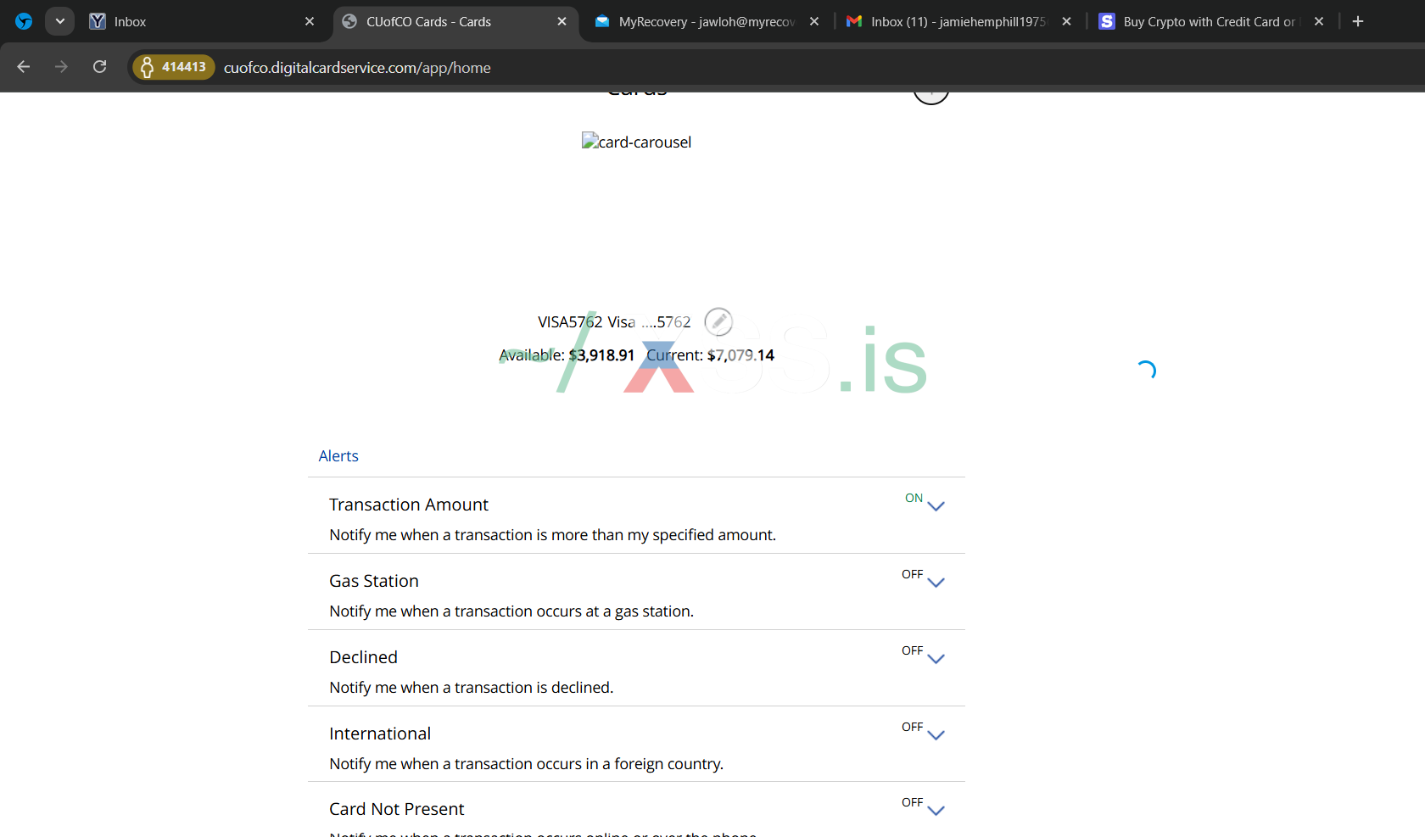Open the browser profile icon in the tab strip
The width and height of the screenshot is (1425, 837).
coord(24,21)
